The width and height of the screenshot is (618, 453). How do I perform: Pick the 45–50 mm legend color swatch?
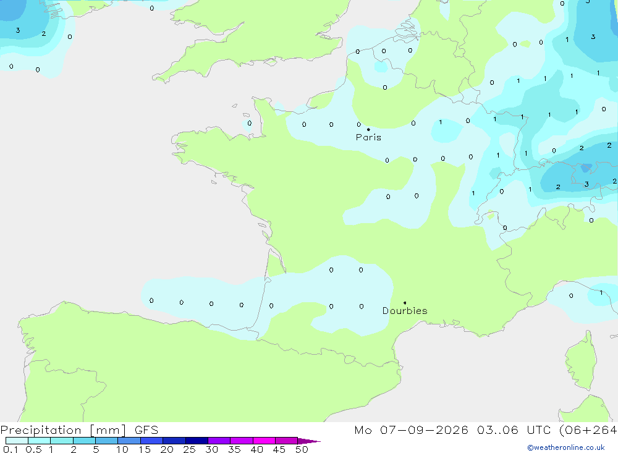(x=287, y=441)
